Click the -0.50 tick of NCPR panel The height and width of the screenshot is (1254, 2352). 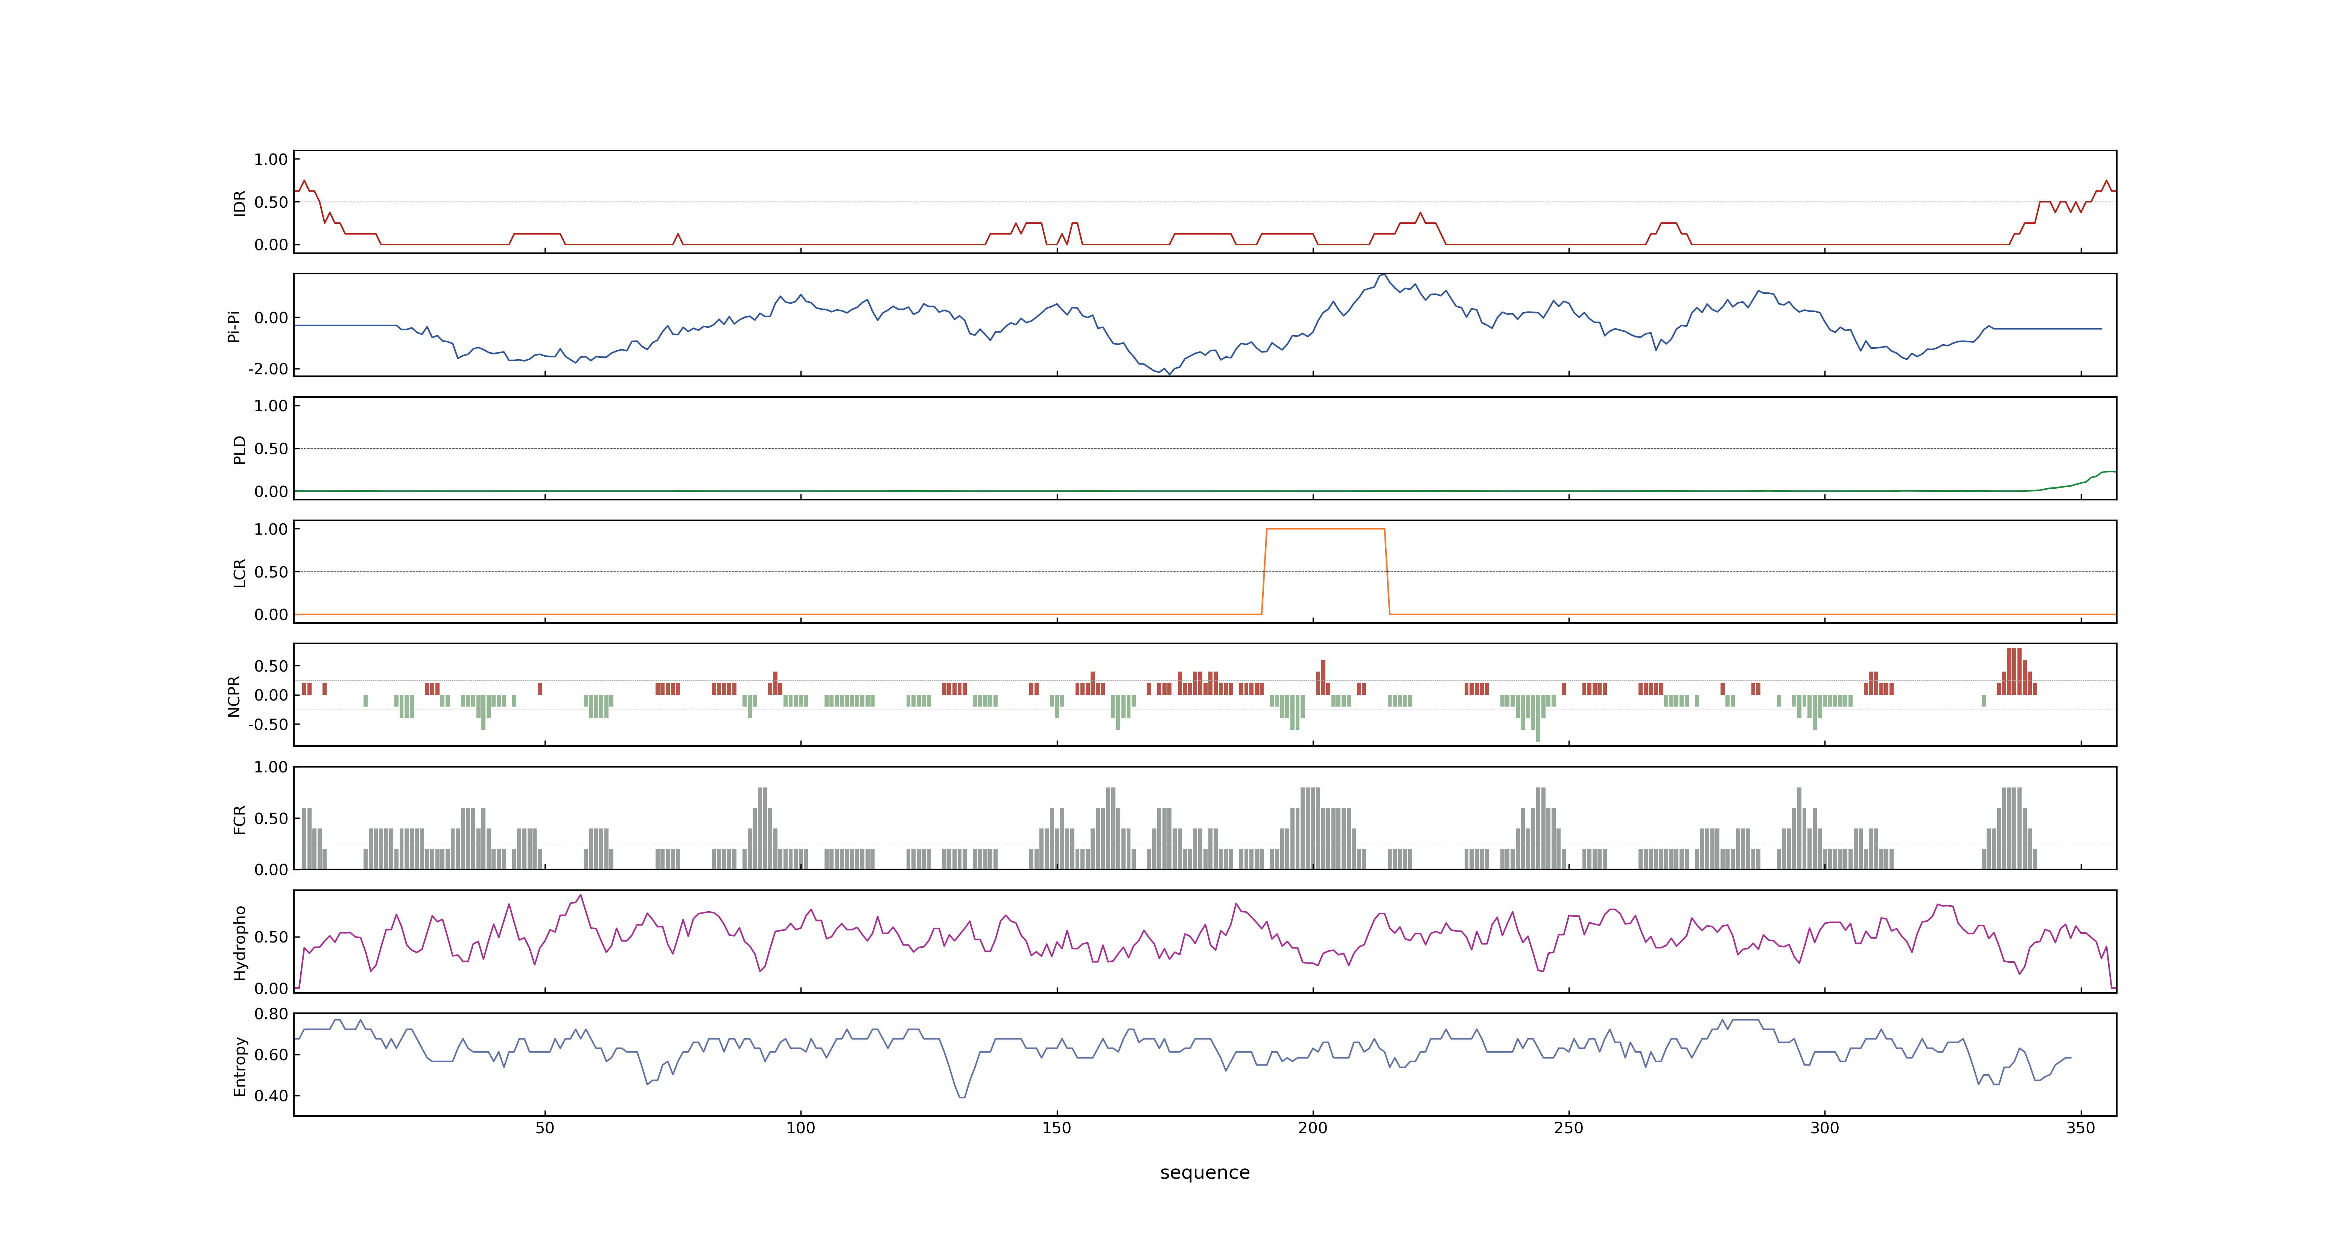point(268,725)
